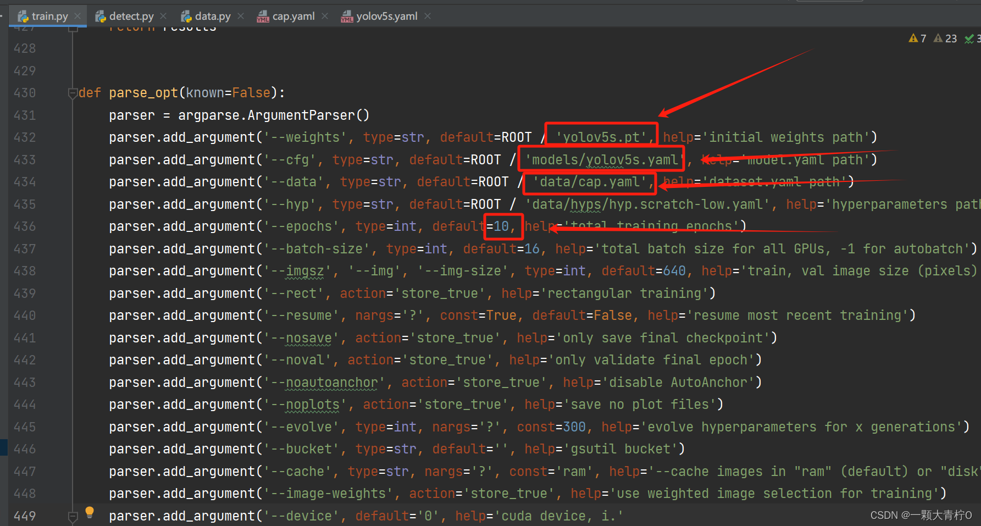
Task: Click the '--noplots' argument string
Action: (305, 405)
